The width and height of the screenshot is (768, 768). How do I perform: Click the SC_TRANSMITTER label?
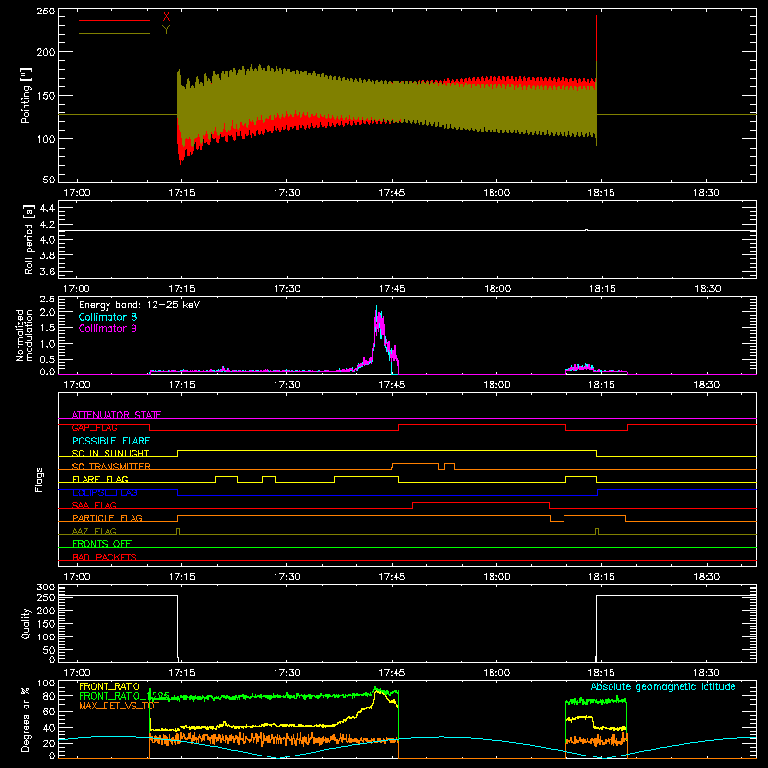[110, 467]
